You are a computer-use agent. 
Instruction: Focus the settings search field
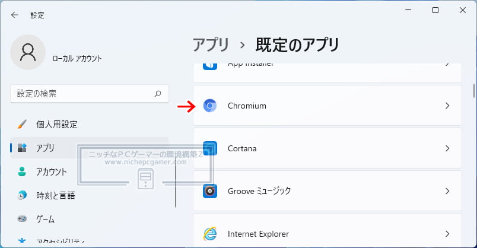90,94
